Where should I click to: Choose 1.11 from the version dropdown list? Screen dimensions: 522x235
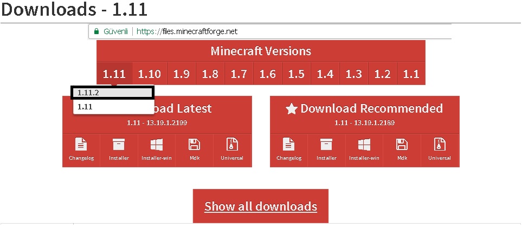[113, 107]
